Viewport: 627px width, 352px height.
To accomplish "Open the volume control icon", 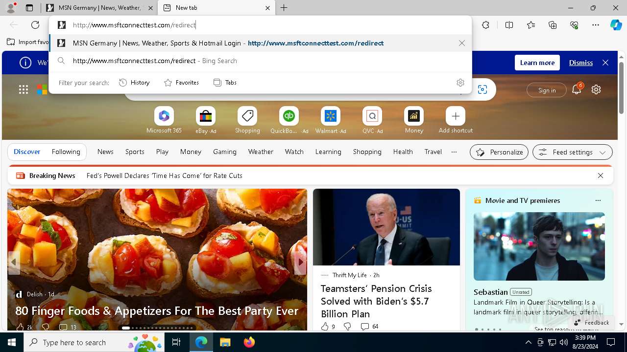I will [564, 342].
